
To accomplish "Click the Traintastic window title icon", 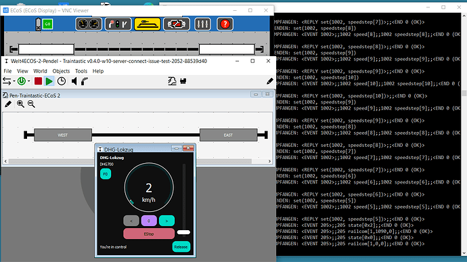I will pos(6,61).
